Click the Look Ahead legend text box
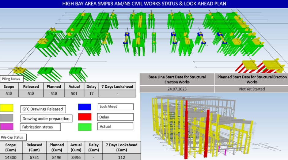Image resolution: width=288 pixels, height=160 pixels. pyautogui.click(x=116, y=107)
